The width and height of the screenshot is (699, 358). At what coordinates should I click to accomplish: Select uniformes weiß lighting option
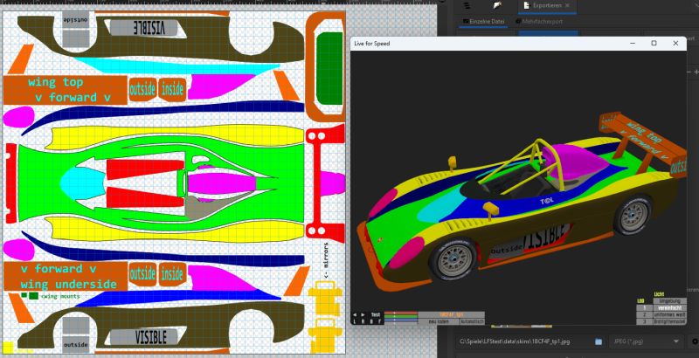pos(669,314)
